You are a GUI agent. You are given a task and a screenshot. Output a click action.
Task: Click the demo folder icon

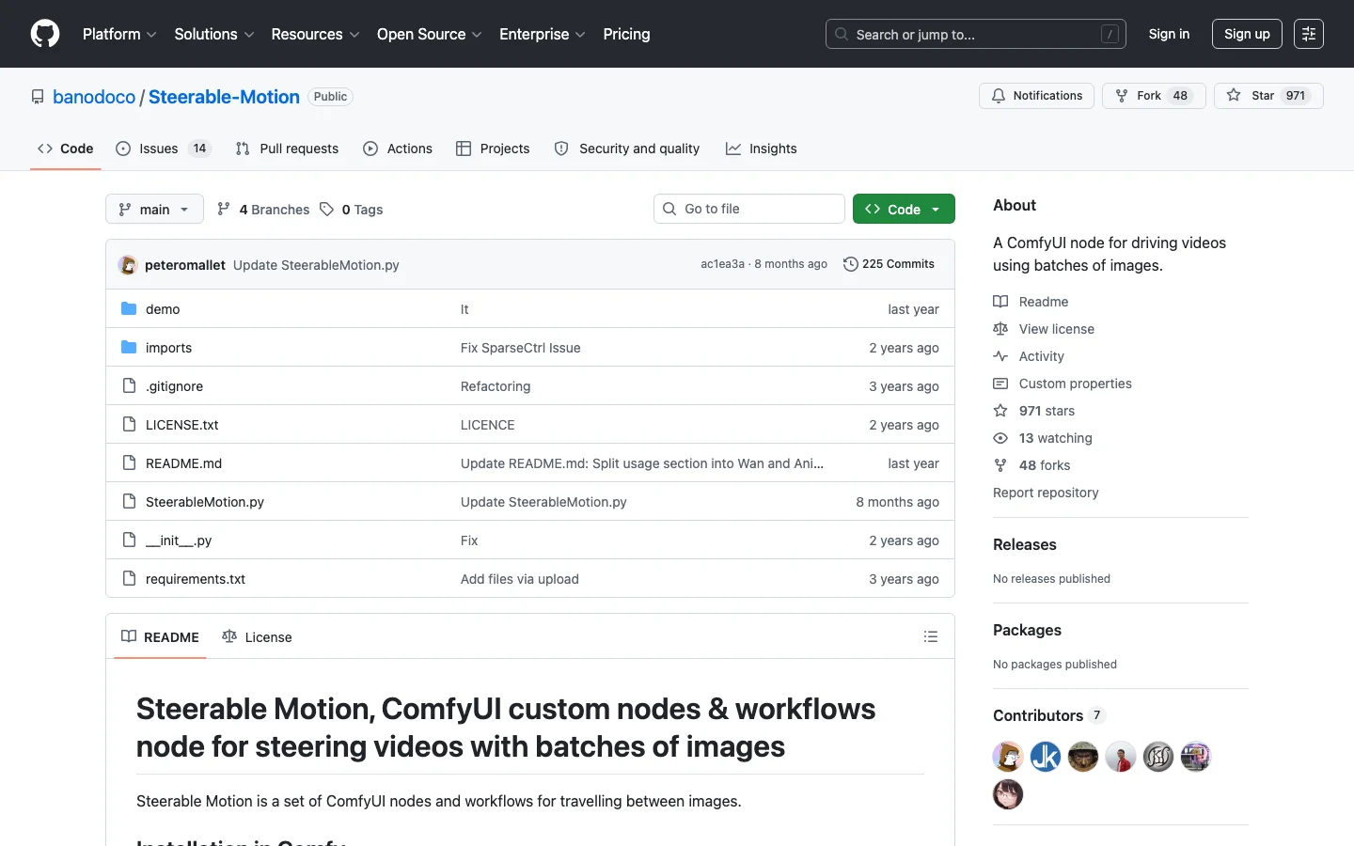click(x=129, y=308)
